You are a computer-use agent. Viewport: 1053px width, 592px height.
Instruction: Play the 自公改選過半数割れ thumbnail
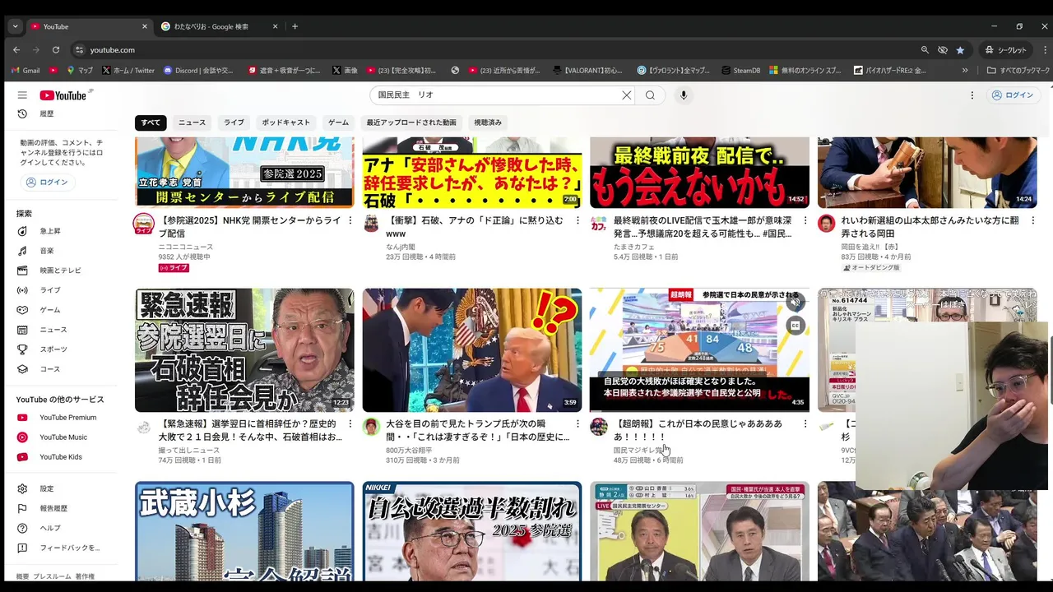(x=472, y=531)
